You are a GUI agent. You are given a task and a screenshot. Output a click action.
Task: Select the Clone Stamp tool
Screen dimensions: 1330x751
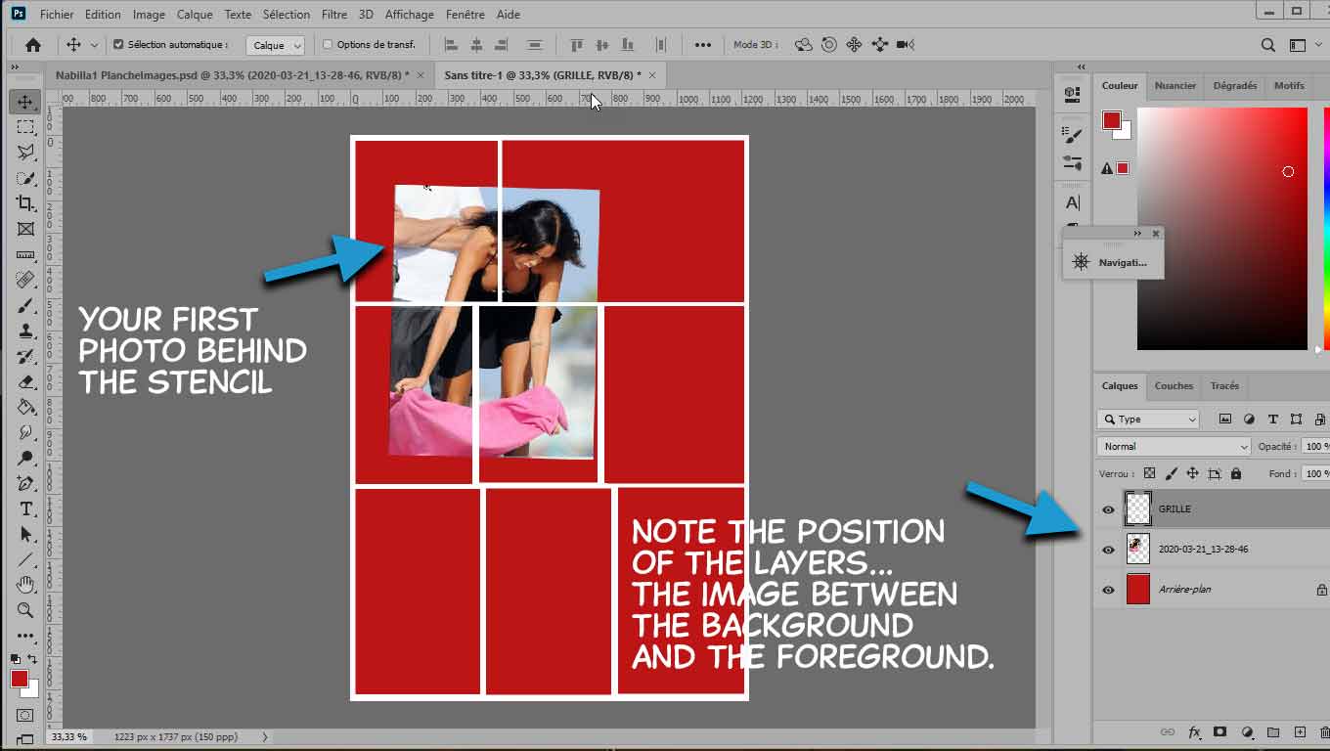[x=25, y=331]
